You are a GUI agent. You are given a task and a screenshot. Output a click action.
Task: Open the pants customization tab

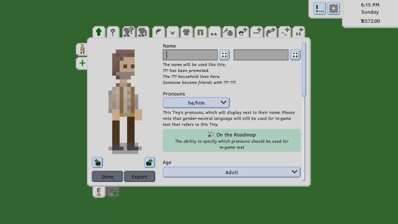(x=200, y=32)
